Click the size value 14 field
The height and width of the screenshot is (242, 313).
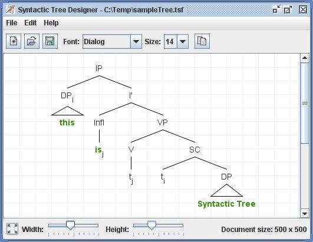coord(170,41)
